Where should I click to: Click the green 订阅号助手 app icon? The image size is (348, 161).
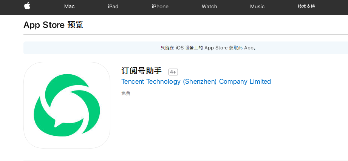point(67,105)
